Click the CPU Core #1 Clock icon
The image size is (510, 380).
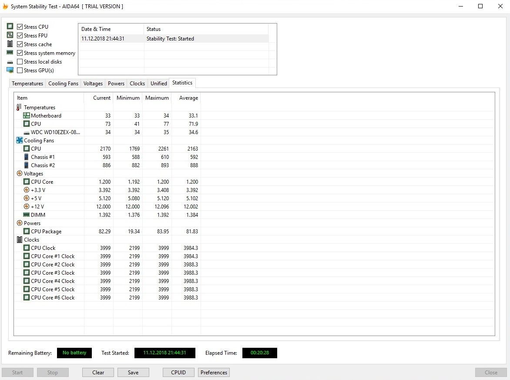tap(27, 256)
